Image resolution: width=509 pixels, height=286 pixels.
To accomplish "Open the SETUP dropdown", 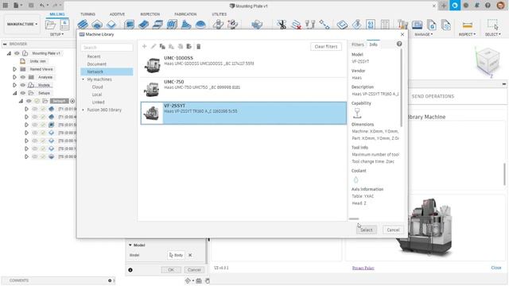I will (x=56, y=34).
